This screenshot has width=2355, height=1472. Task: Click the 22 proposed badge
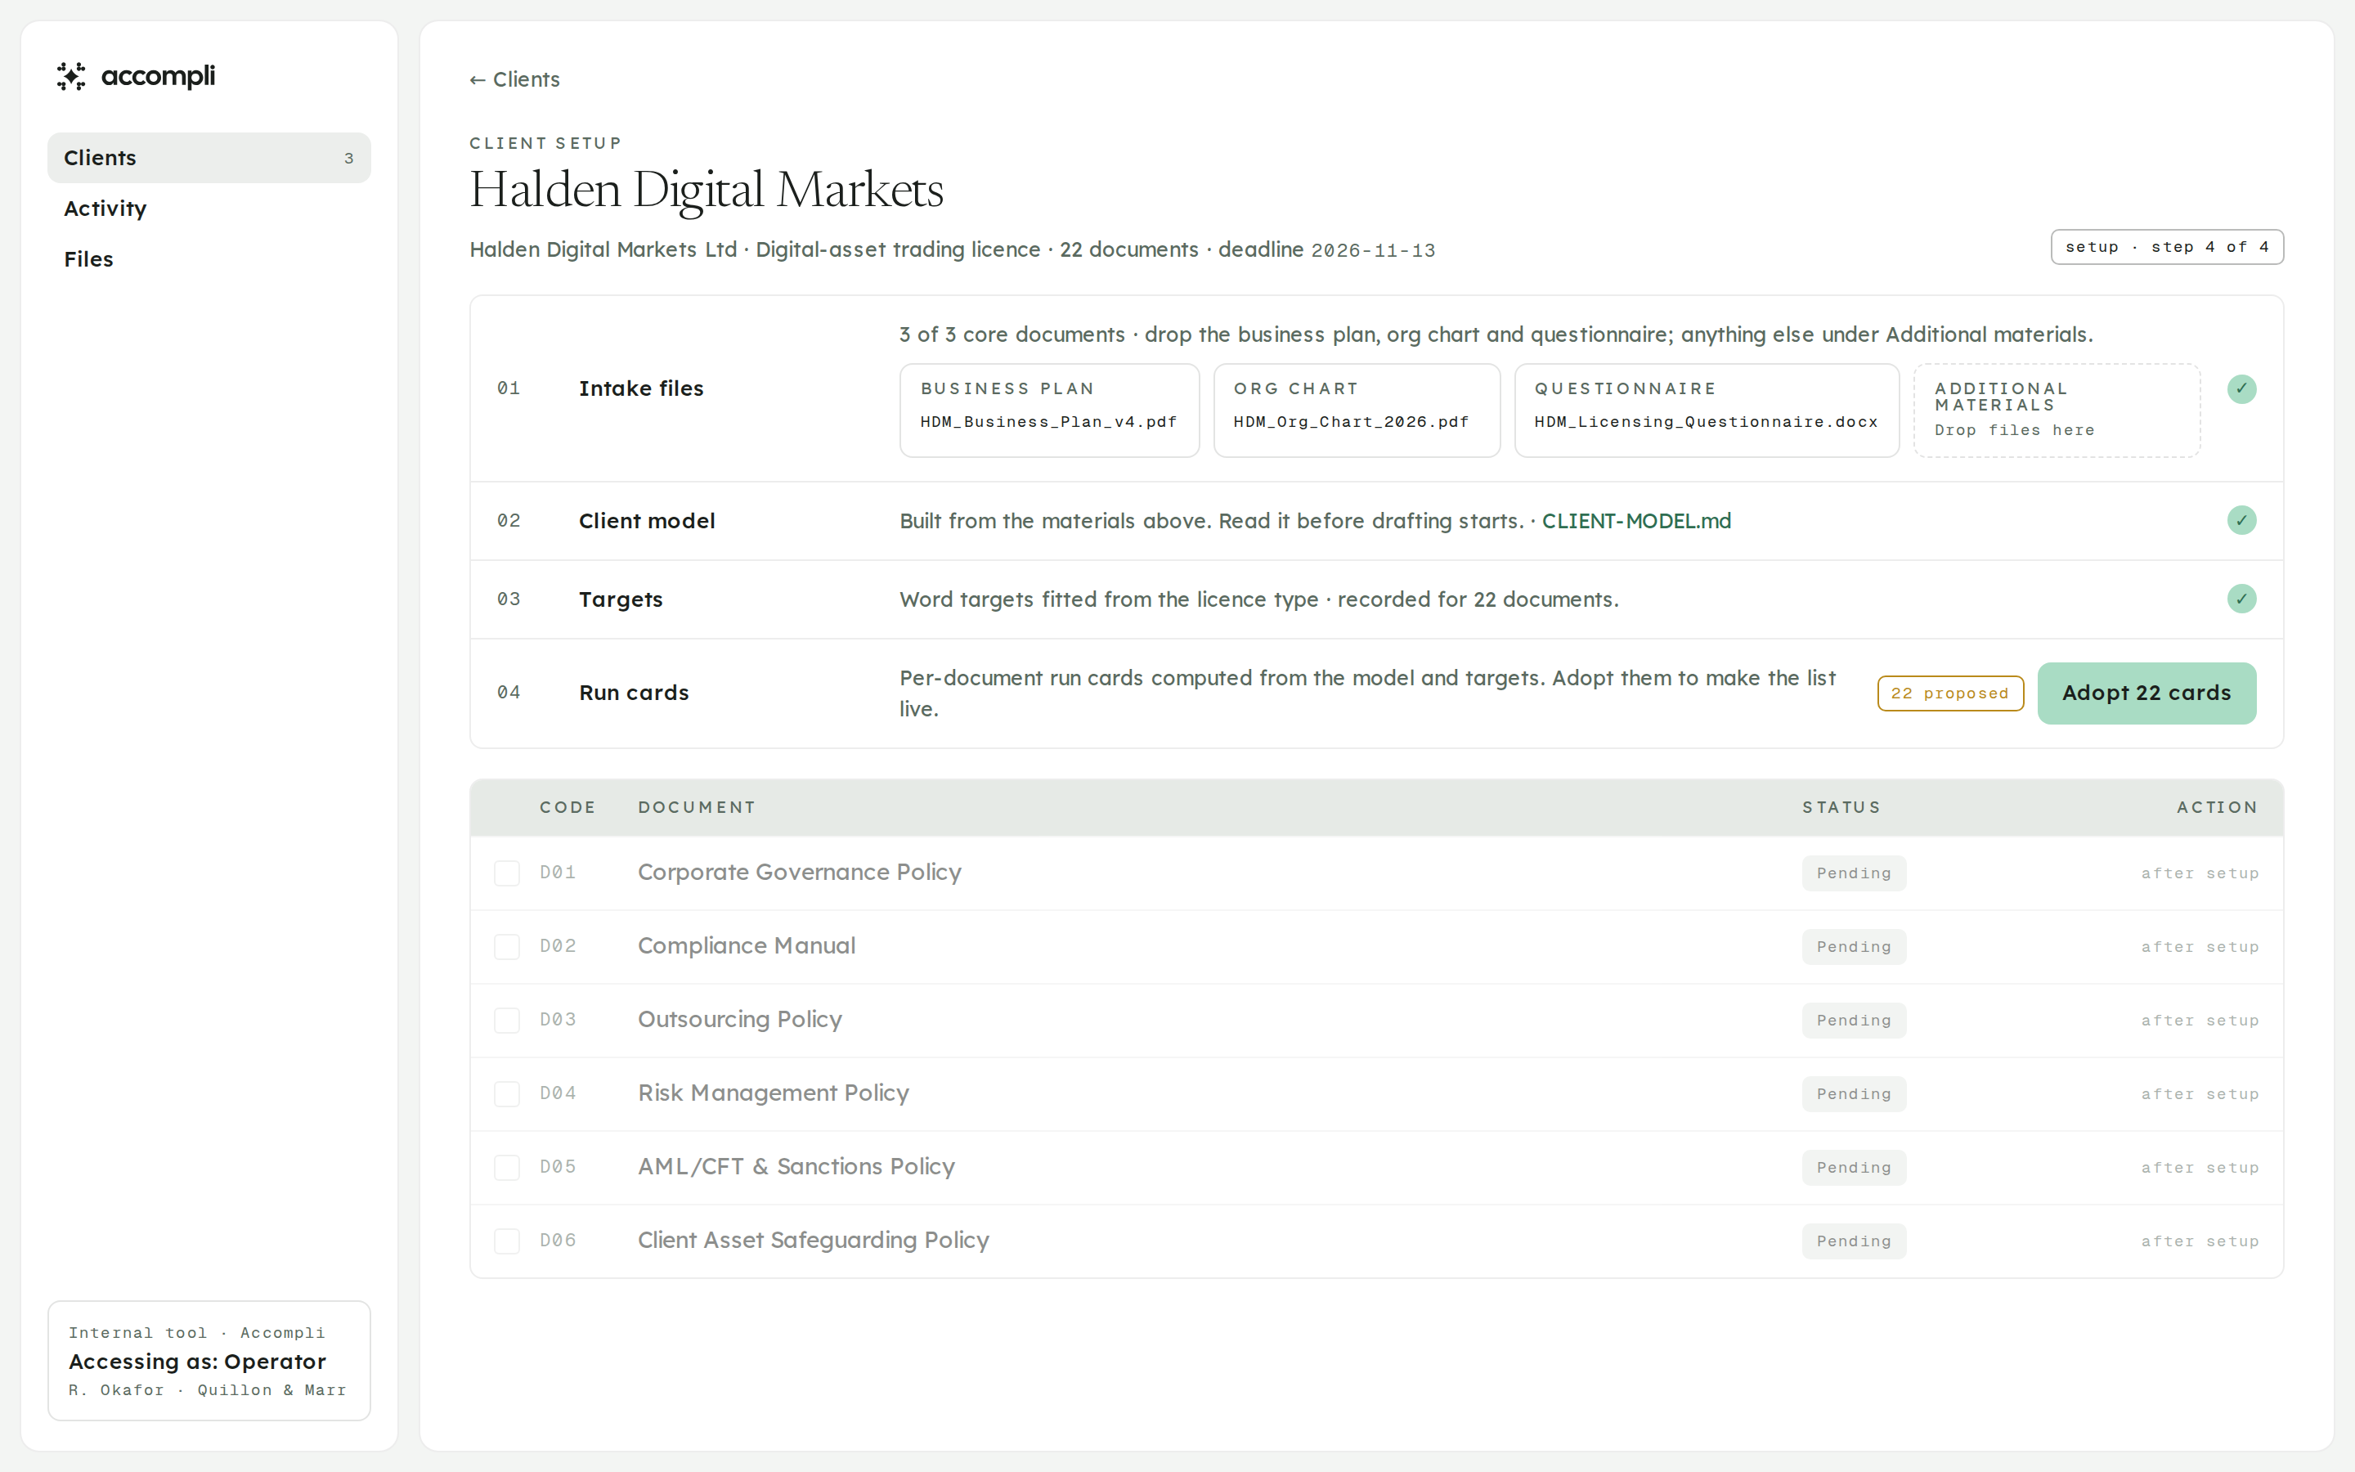1950,693
